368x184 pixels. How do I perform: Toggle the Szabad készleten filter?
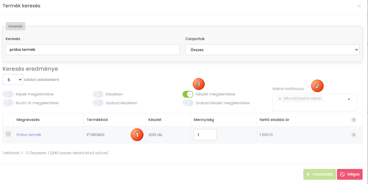tap(98, 103)
